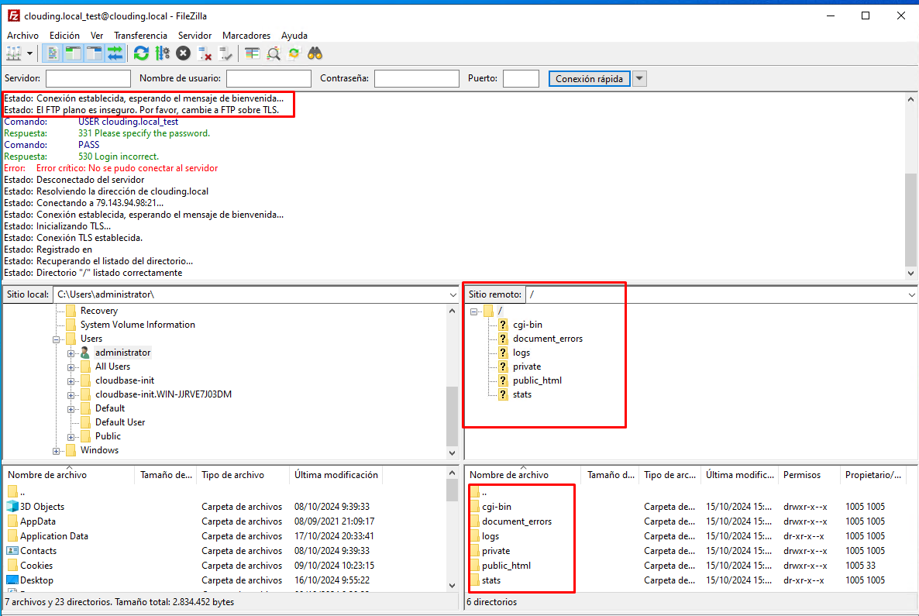Select public_html in remote file list
The width and height of the screenshot is (919, 616).
[506, 565]
